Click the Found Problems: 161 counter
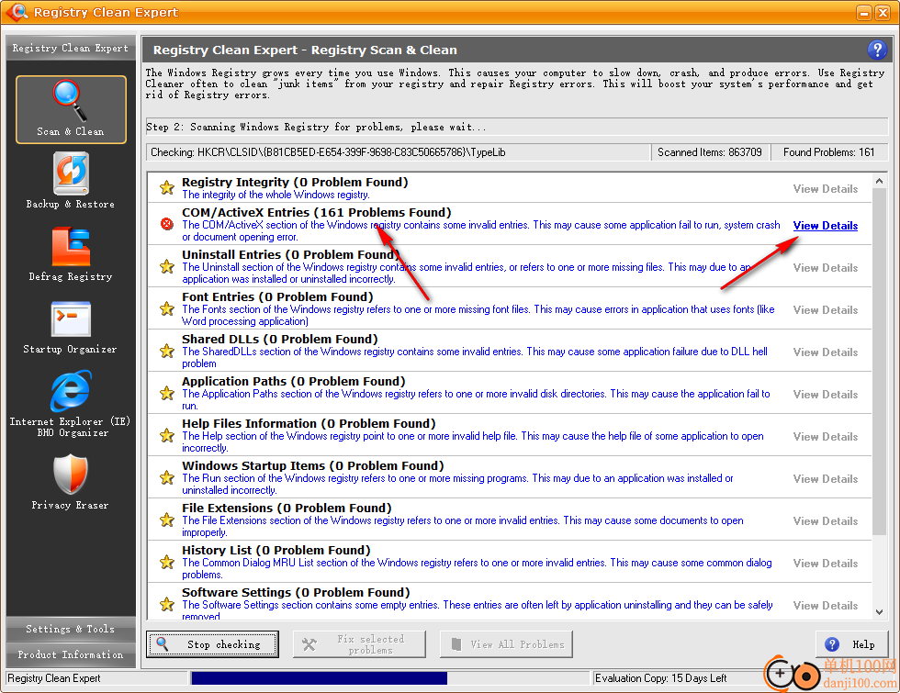 click(828, 152)
